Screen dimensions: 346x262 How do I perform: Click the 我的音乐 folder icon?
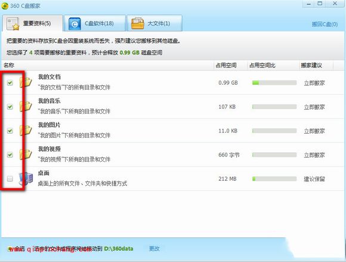[26, 106]
